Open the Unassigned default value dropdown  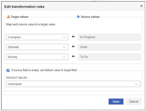coord(73,84)
